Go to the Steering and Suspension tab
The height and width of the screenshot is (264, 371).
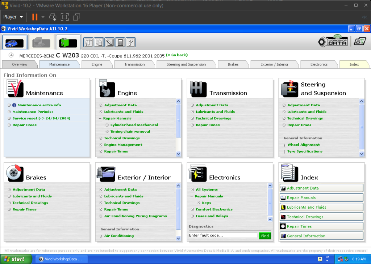pyautogui.click(x=186, y=64)
